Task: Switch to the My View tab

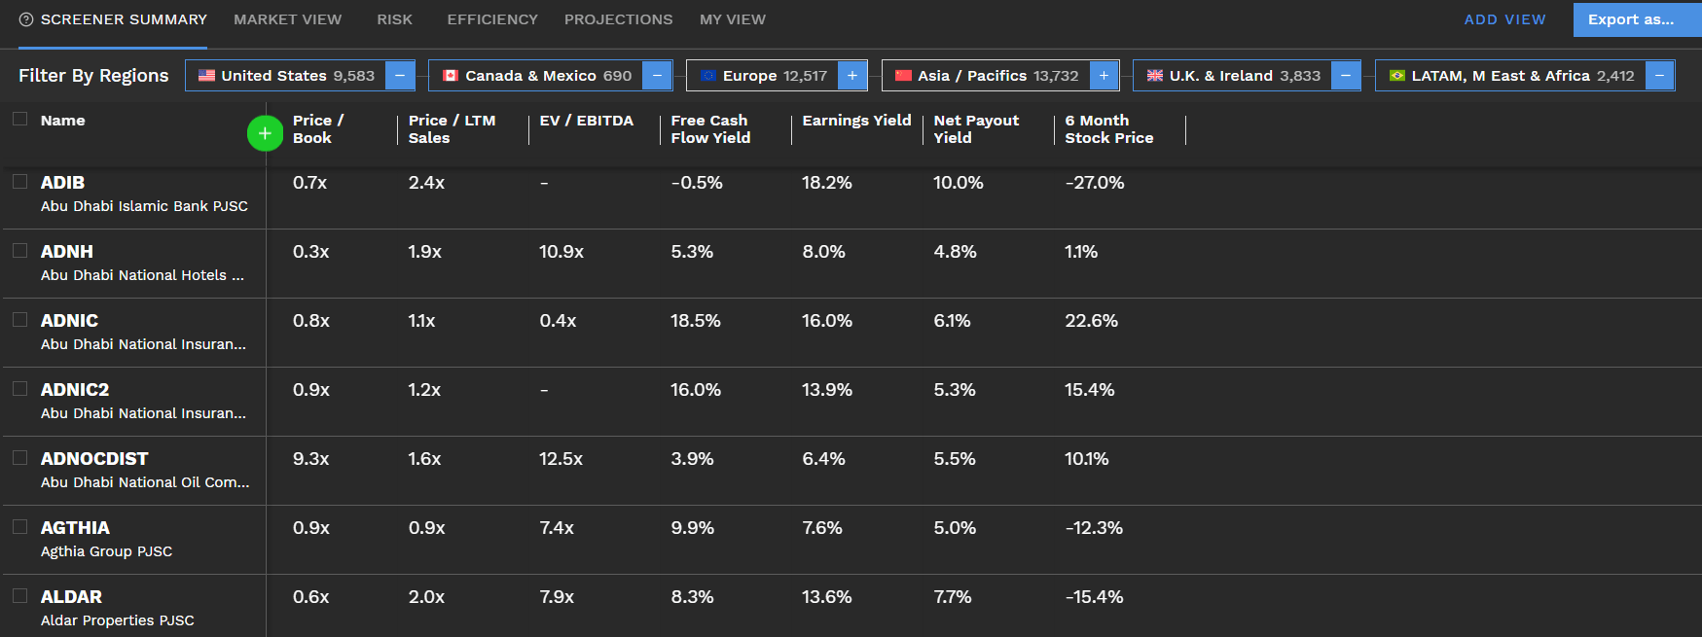Action: point(733,19)
